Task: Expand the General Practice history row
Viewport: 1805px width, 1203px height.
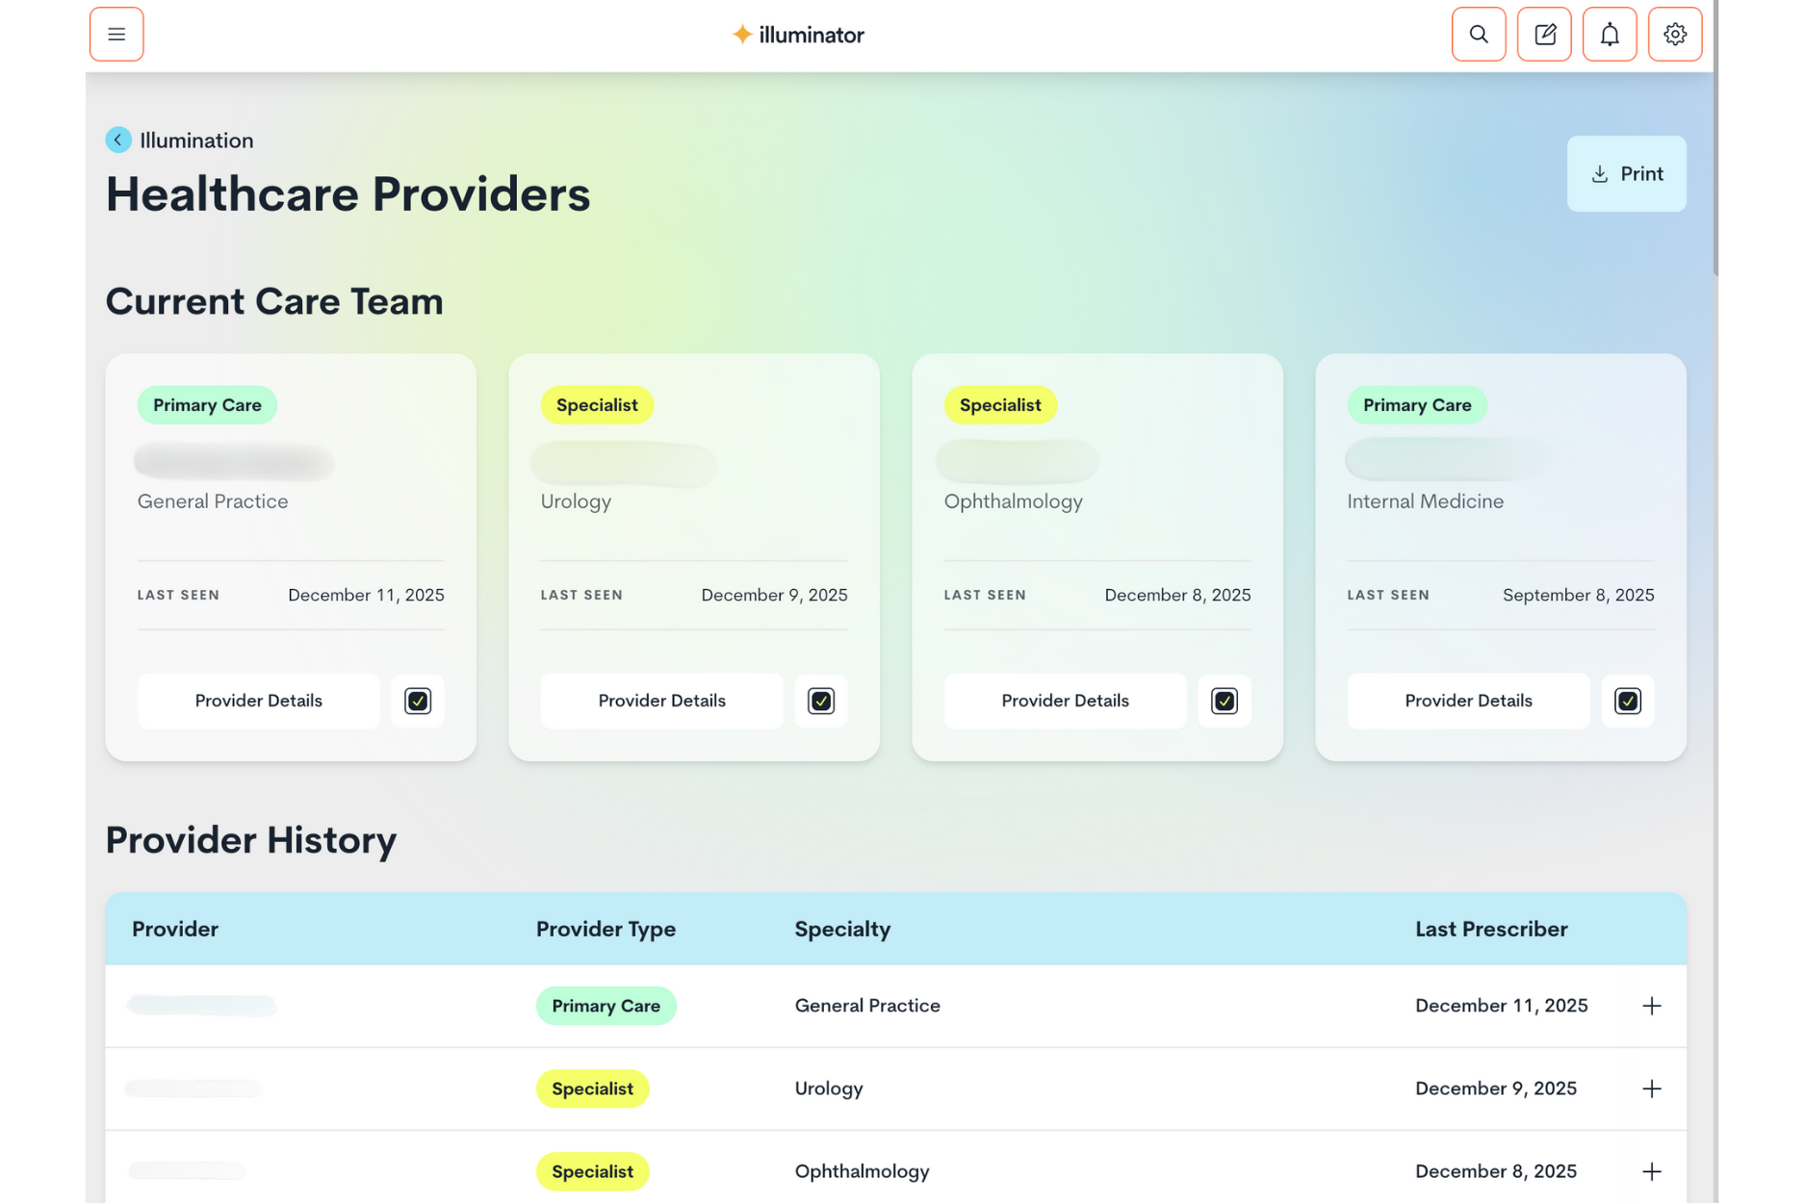Action: [1652, 1006]
